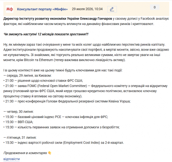Click the line базовий ціновий індекс PCE
172x162 pixels.
coord(56,117)
